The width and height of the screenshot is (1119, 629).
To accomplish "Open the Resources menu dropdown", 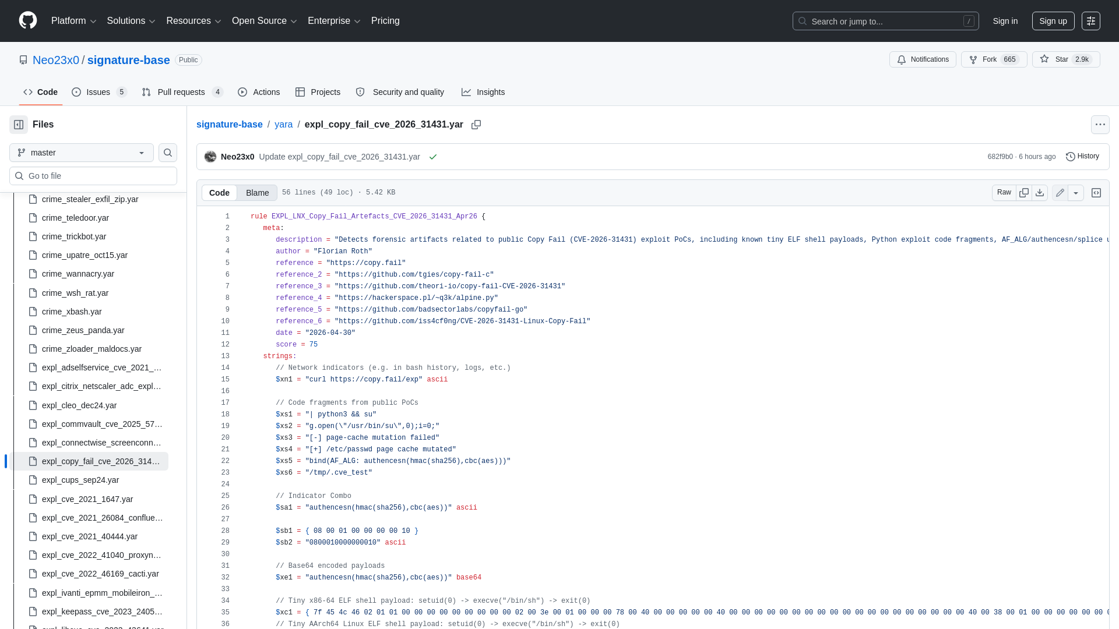I will tap(193, 21).
